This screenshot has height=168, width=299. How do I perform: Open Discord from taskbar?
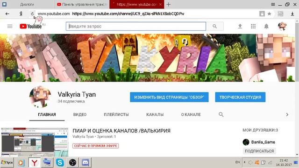click(x=85, y=162)
